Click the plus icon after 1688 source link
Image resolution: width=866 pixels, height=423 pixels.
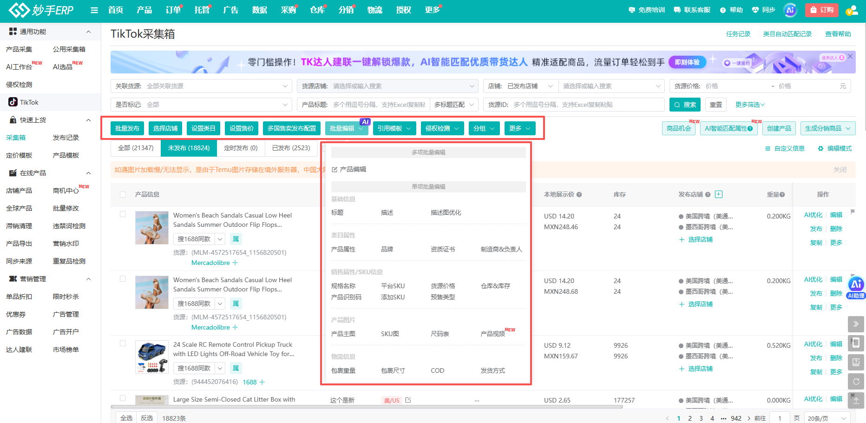point(262,382)
